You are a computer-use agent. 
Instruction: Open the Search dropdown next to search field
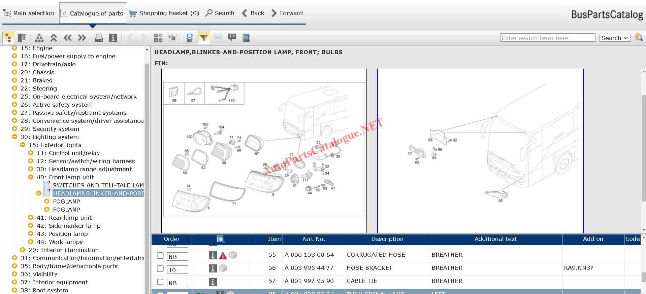tap(615, 38)
